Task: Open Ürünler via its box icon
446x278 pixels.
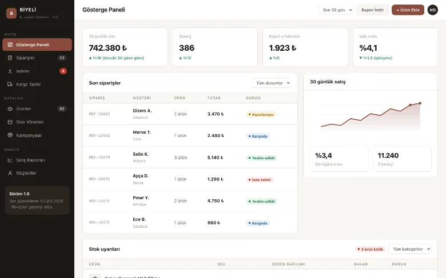Action: click(10, 109)
